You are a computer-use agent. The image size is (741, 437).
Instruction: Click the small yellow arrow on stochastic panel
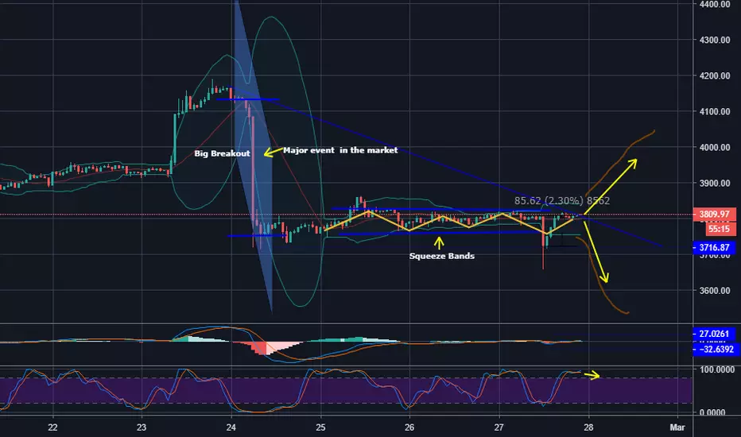coord(592,376)
